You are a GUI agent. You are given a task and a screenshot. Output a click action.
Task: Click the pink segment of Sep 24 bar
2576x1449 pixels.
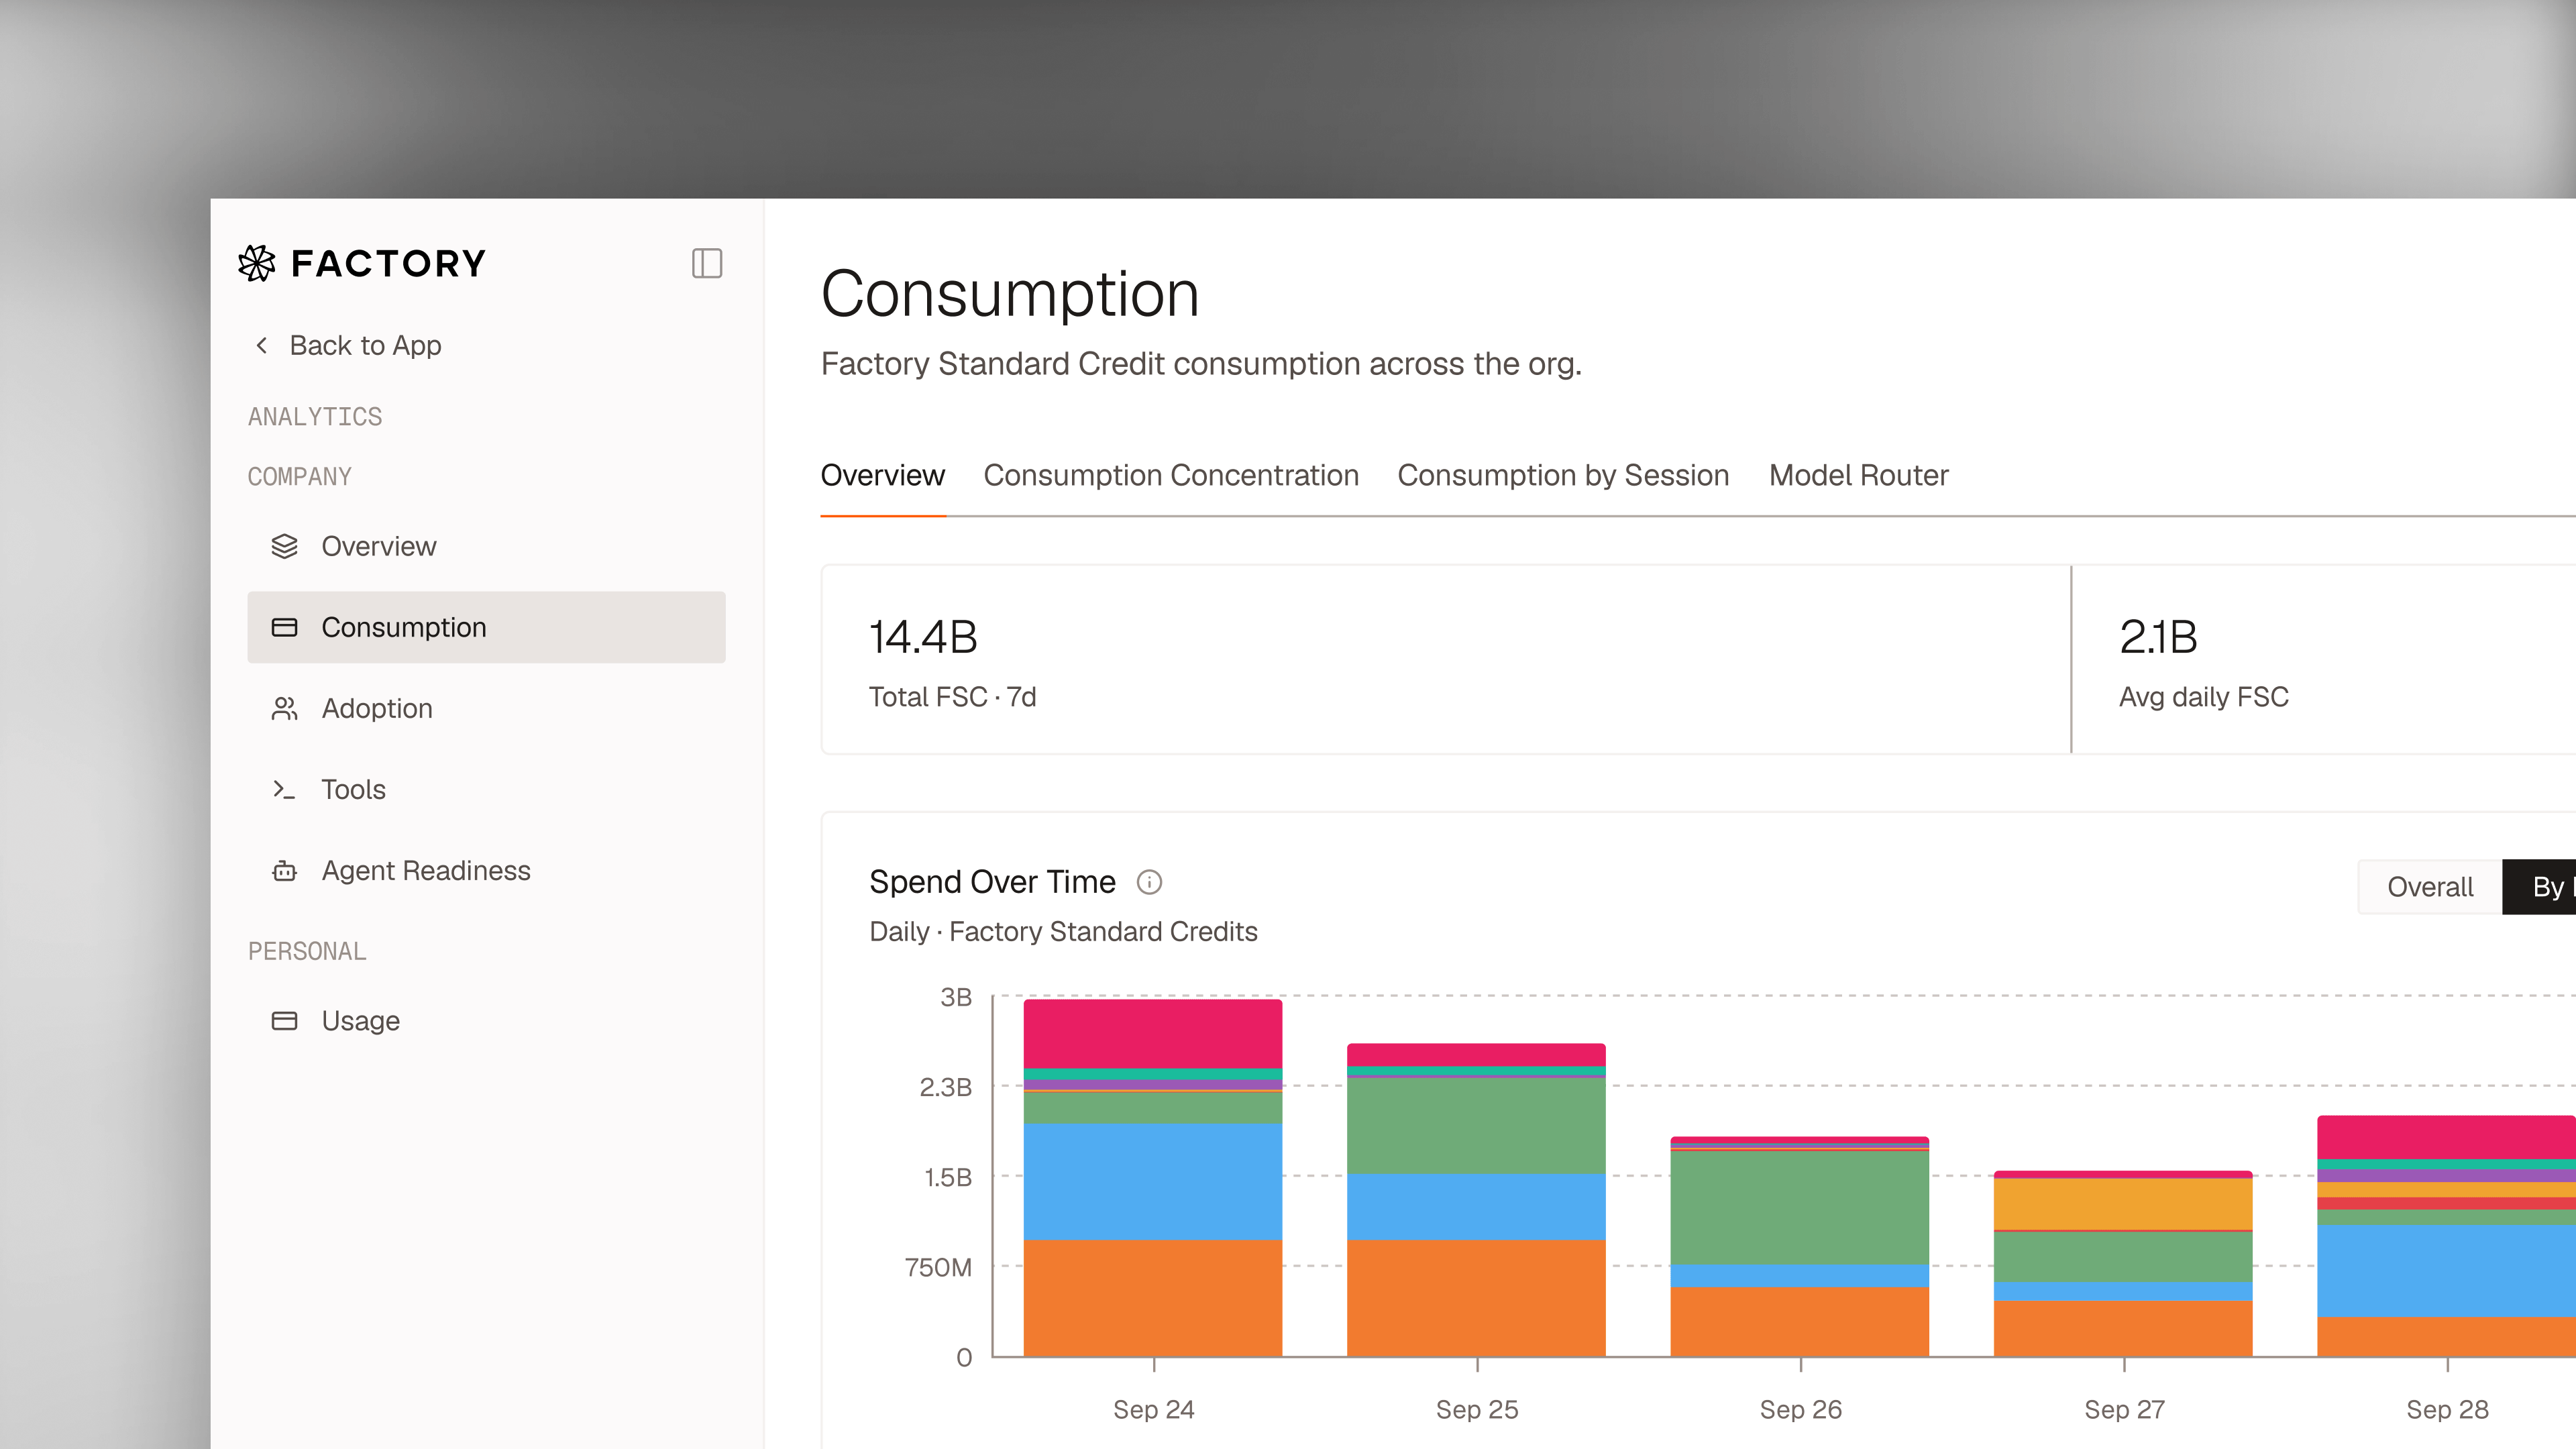(1153, 1034)
